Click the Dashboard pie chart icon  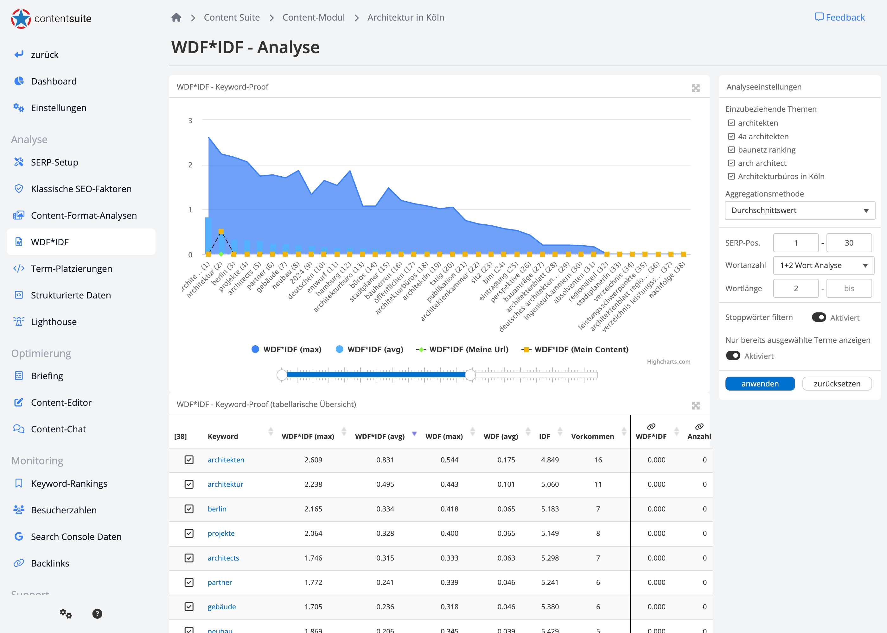coord(19,81)
